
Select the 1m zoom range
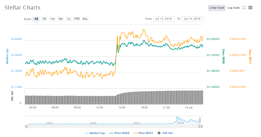pyautogui.click(x=52, y=19)
